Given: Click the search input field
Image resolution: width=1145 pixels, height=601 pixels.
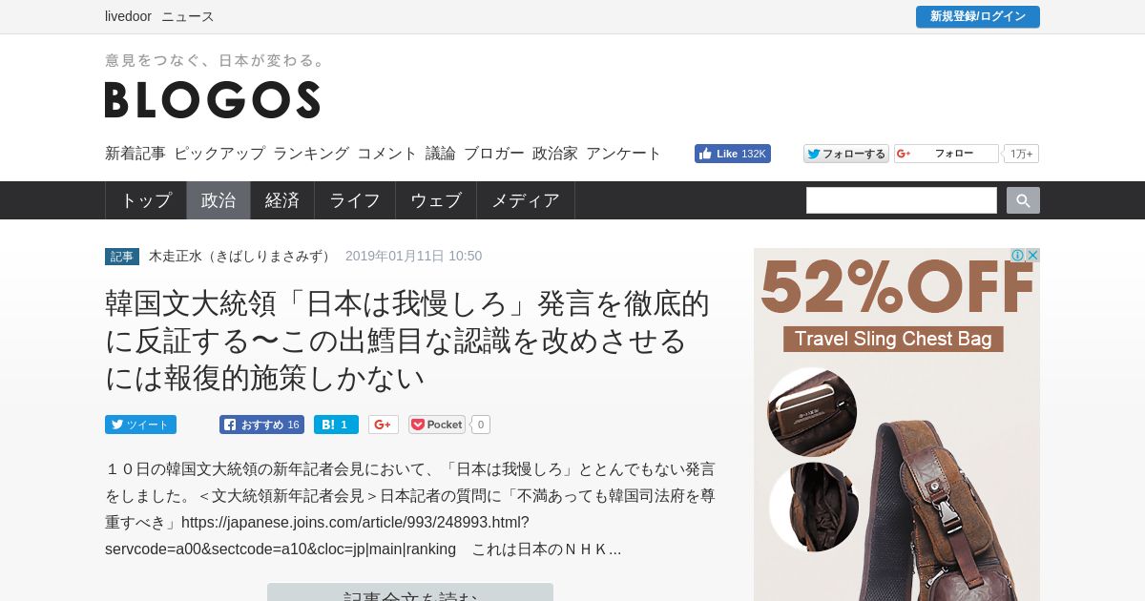Looking at the screenshot, I should pos(902,200).
